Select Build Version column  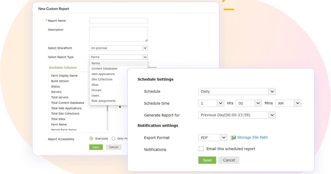60,81
